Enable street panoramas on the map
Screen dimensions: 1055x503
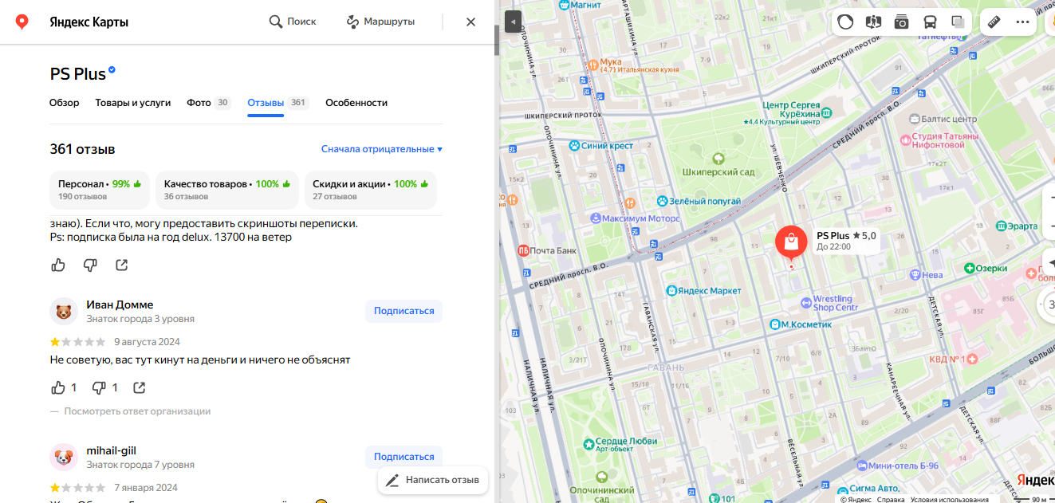[x=874, y=22]
